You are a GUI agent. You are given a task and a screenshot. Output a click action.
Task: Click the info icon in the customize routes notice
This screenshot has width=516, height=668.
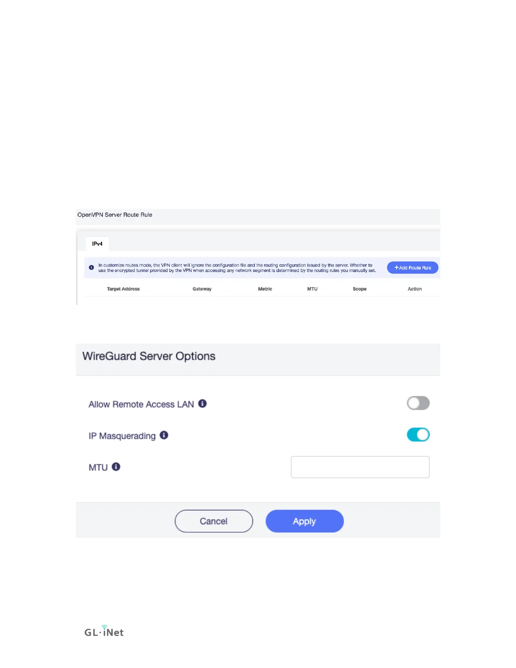(x=91, y=267)
